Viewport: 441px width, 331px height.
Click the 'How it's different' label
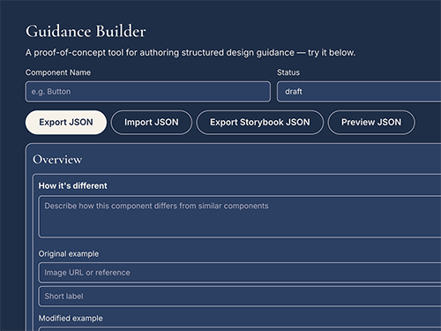click(73, 186)
